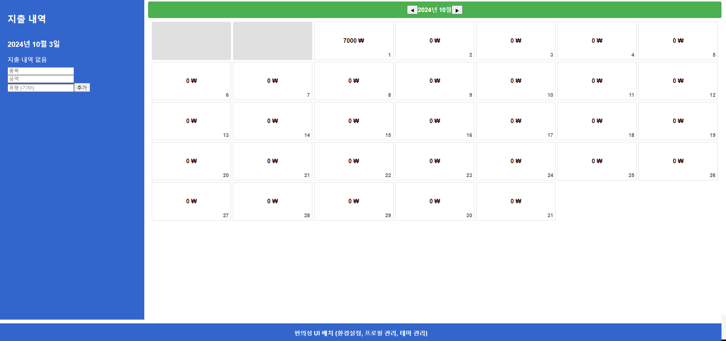This screenshot has height=341, width=726.
Task: Select the day 24 calendar cell
Action: tap(516, 161)
